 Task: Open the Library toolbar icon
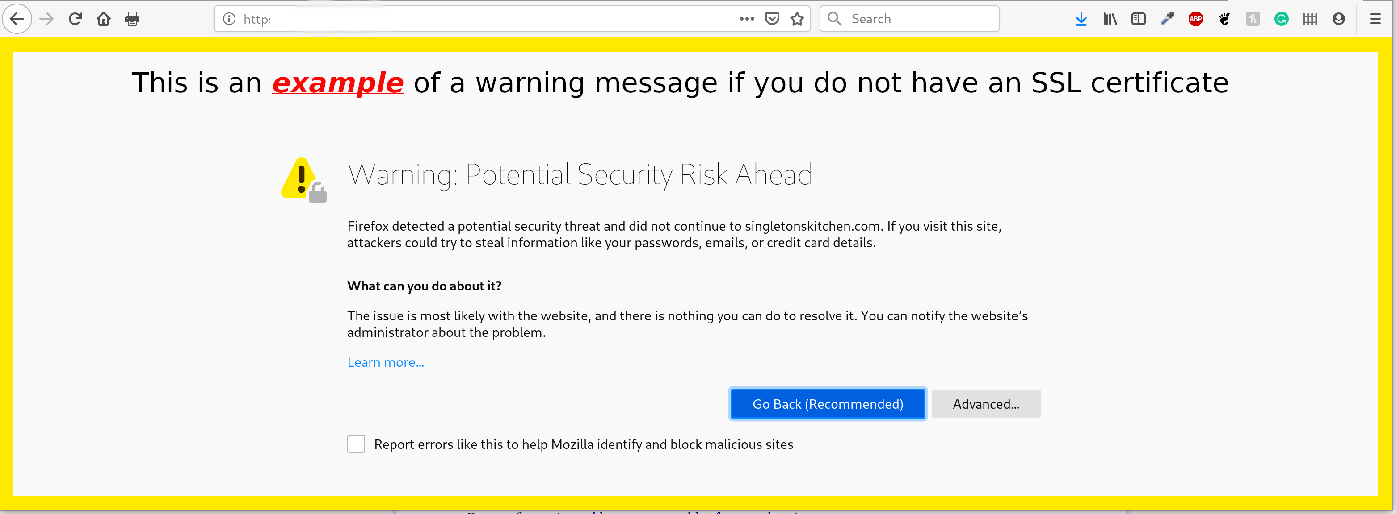[x=1109, y=19]
